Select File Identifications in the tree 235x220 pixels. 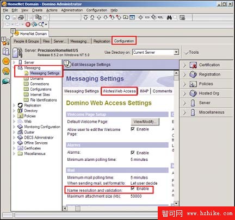tap(44, 100)
